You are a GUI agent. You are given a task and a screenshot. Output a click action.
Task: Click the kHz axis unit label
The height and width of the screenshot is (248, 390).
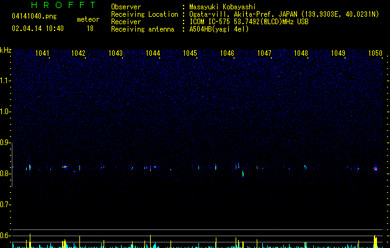(6, 50)
